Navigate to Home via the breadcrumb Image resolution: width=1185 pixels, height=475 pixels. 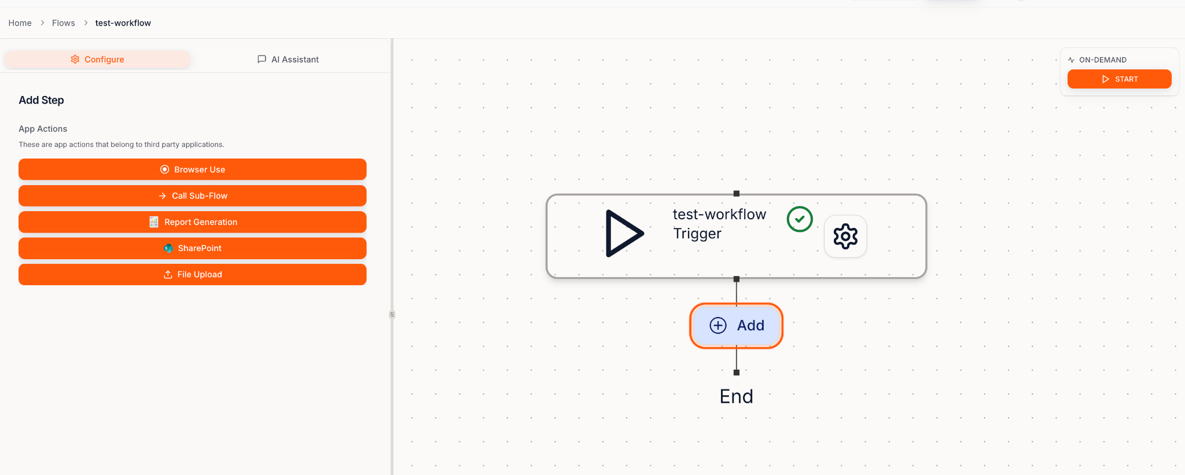[20, 23]
